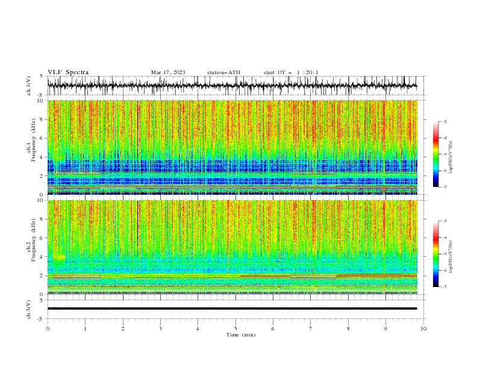This screenshot has height=369, width=477.
Task: Click the ch.1 voltage waveform trace
Action: click(232, 86)
